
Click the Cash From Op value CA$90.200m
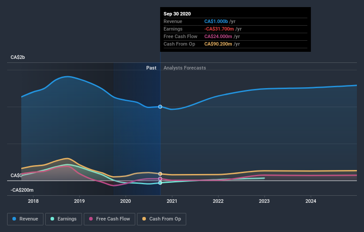(218, 44)
